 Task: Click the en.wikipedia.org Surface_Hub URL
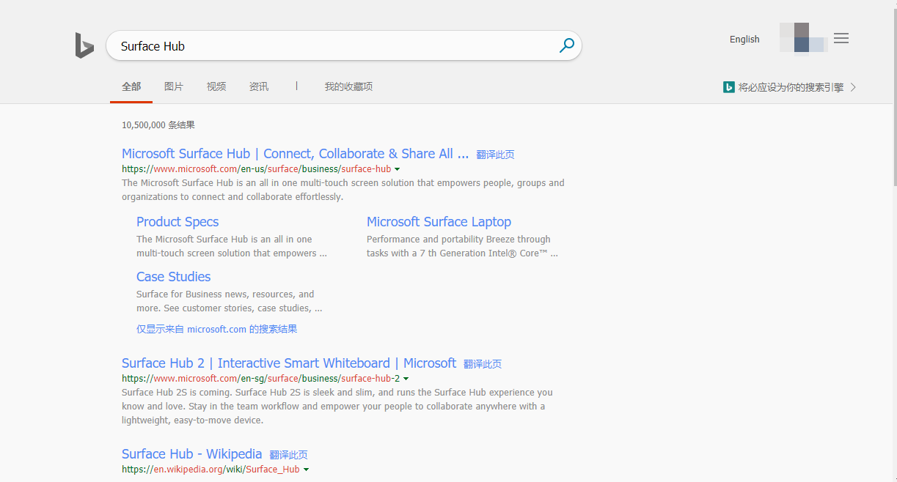pyautogui.click(x=210, y=470)
